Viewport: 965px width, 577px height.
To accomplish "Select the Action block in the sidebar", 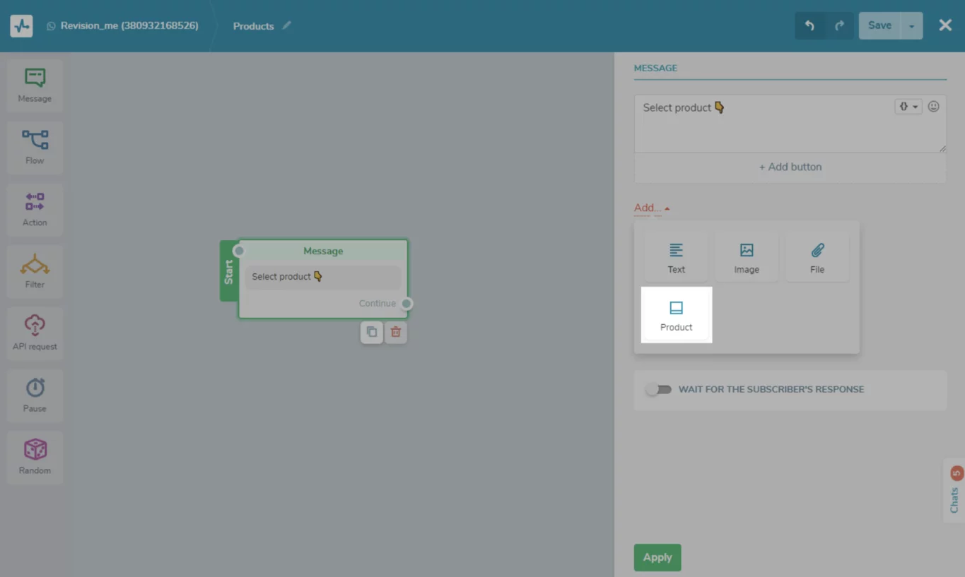I will point(35,210).
